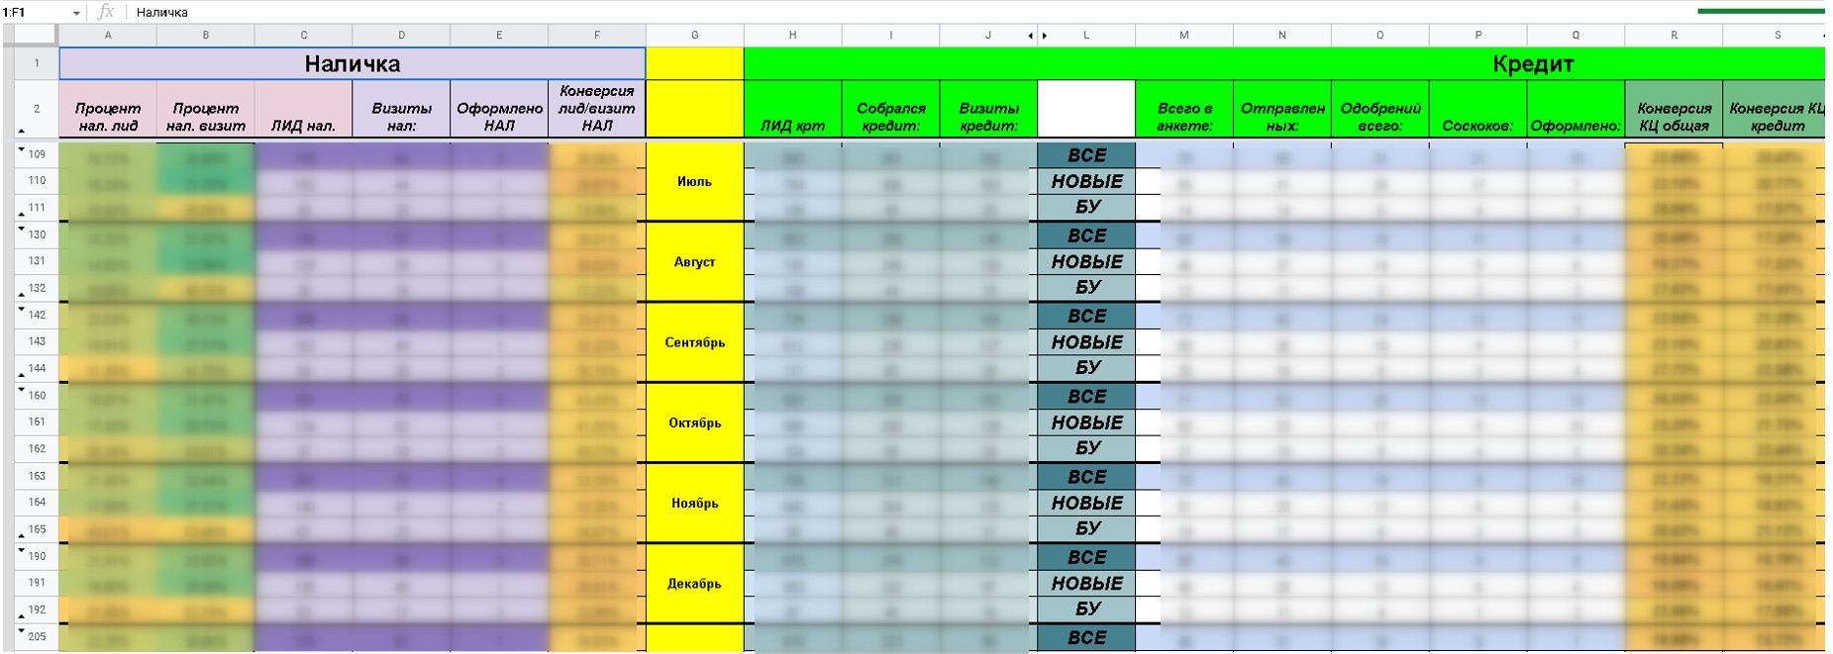Click the Процент нал. визит header cell

(x=206, y=109)
